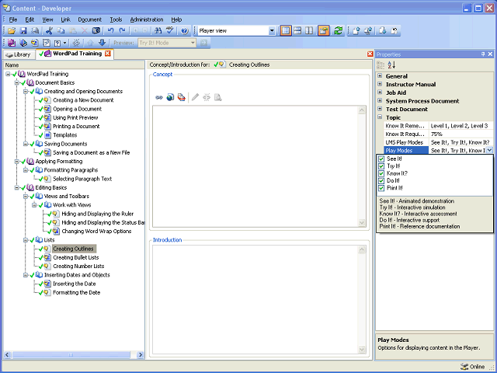The width and height of the screenshot is (497, 373).
Task: Toggle the Print It! checkbox
Action: click(x=381, y=188)
